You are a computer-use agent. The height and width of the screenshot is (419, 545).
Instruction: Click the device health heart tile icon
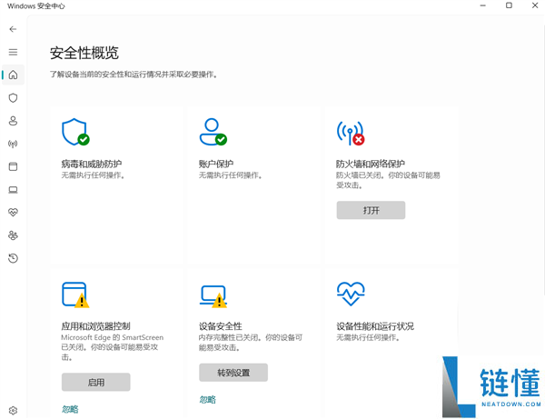pos(351,294)
